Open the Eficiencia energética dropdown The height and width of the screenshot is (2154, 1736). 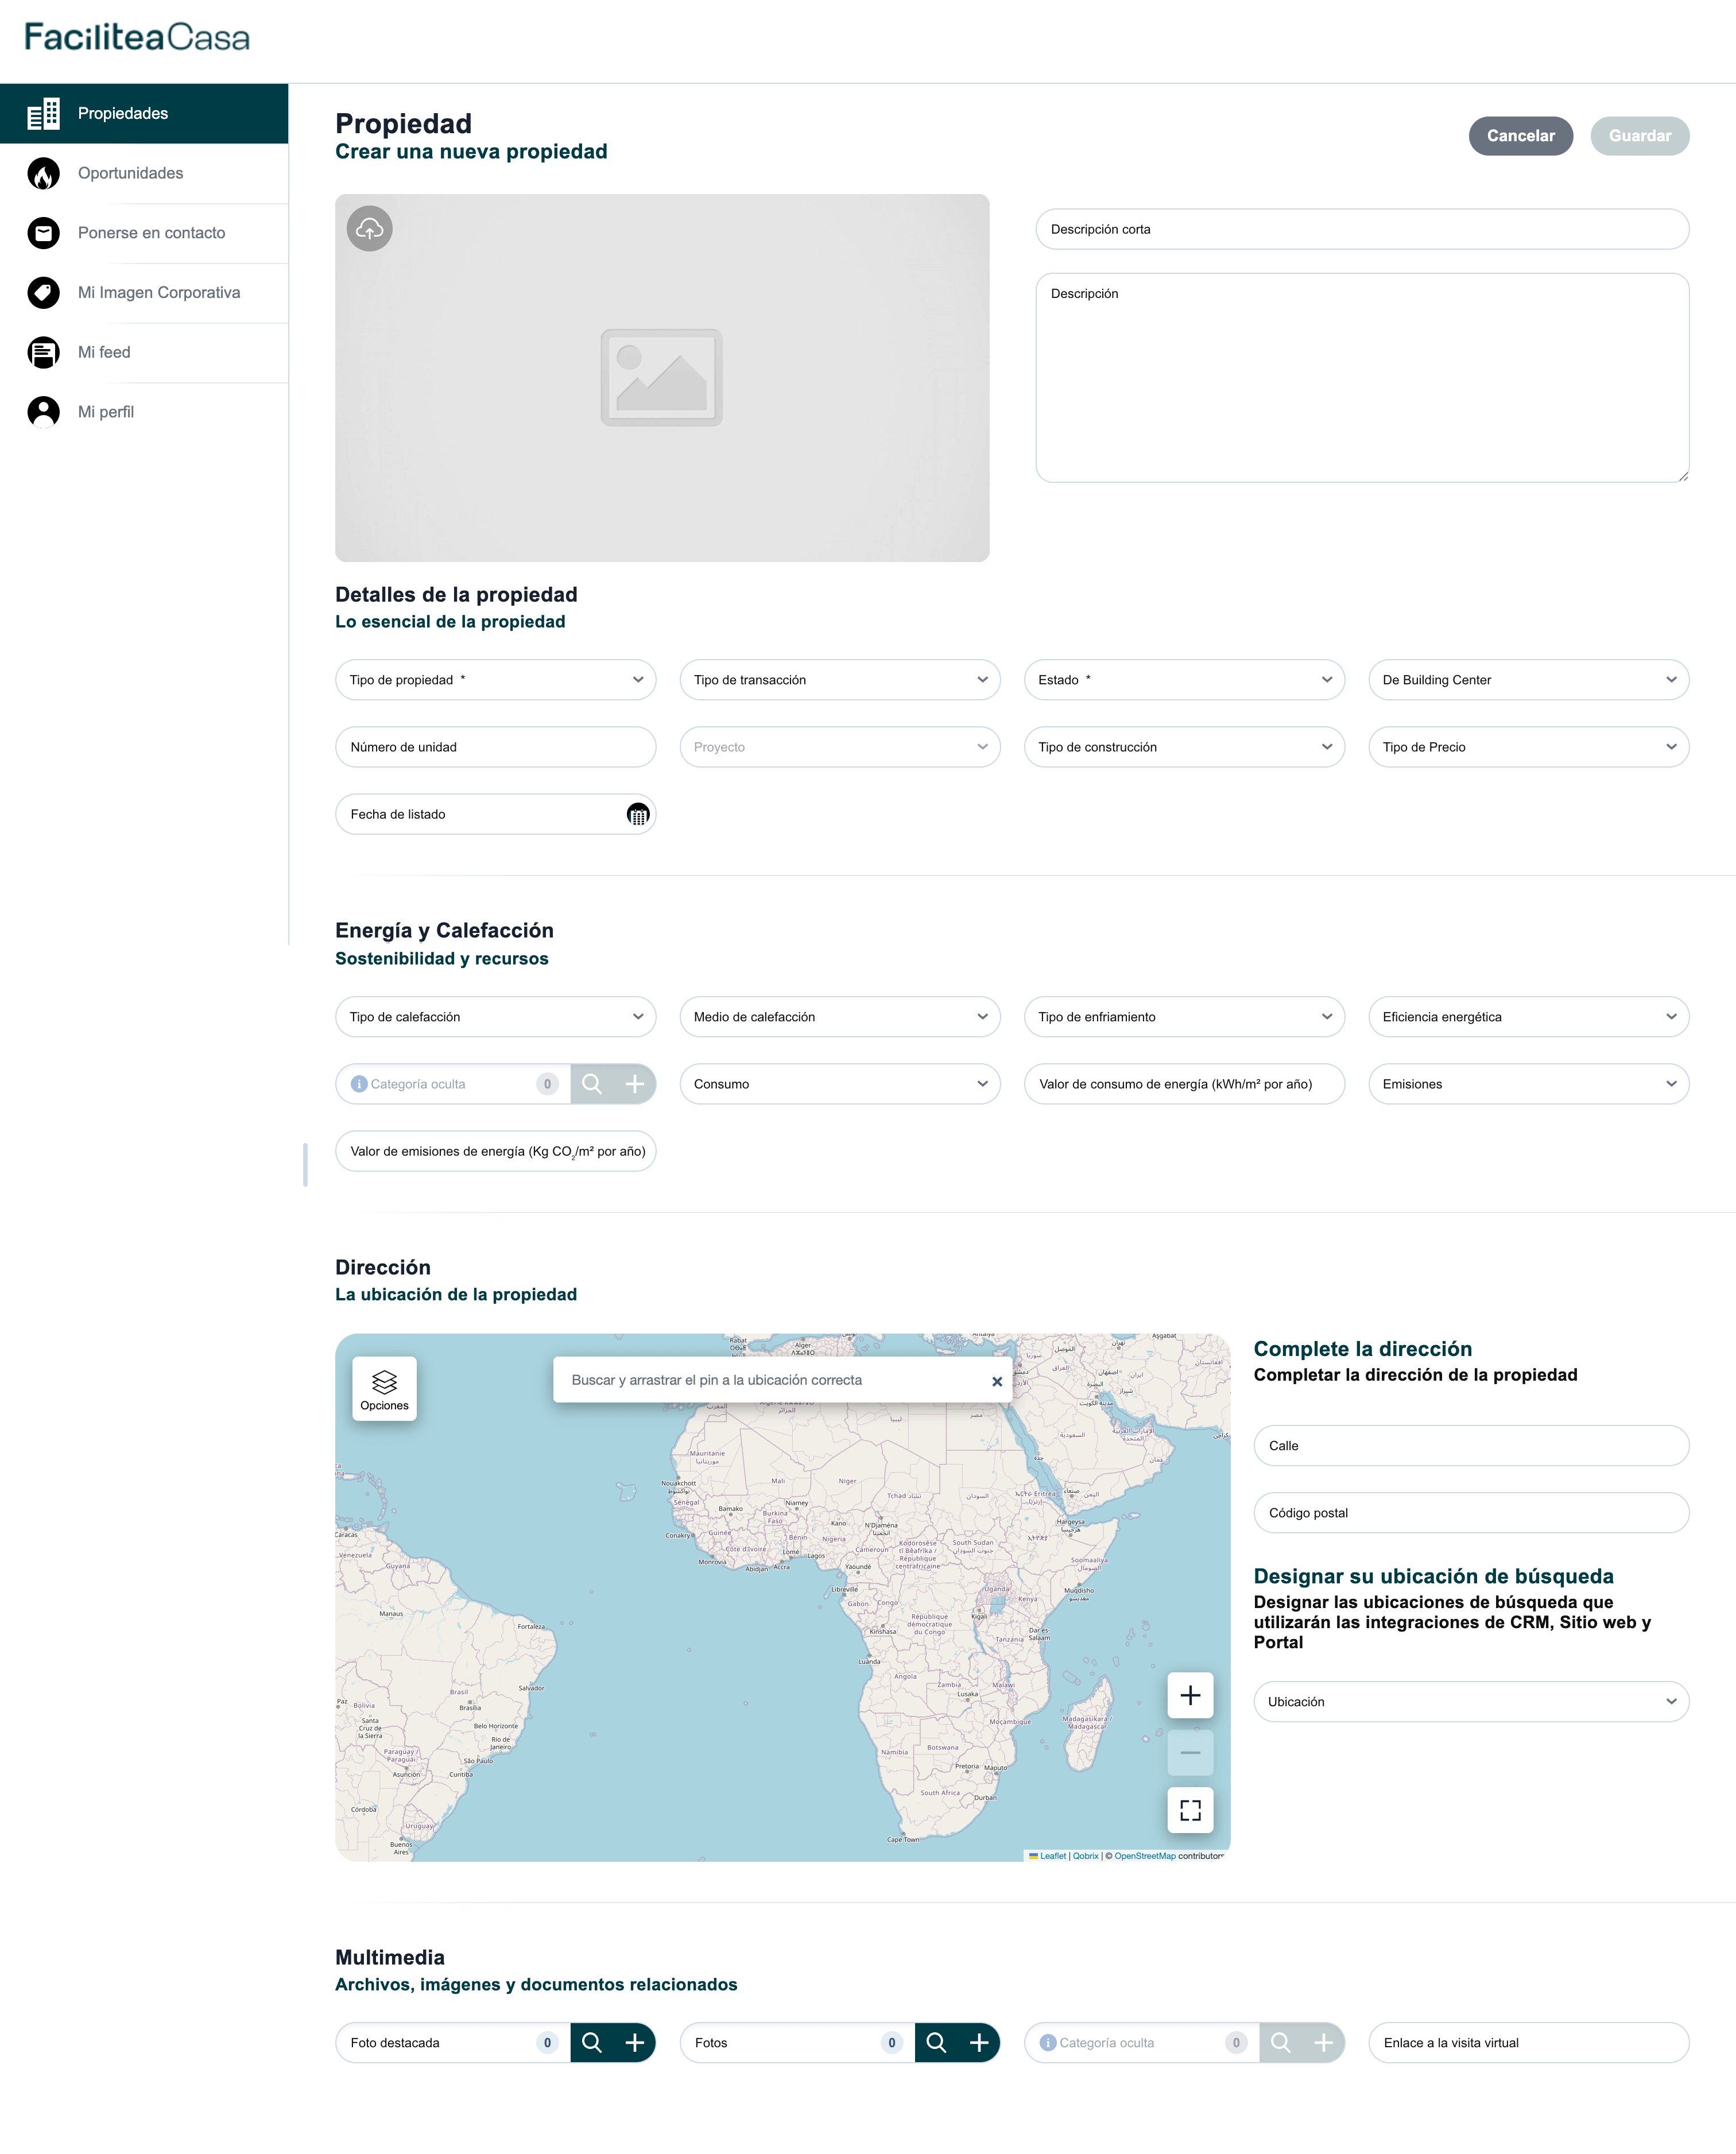[1527, 1017]
